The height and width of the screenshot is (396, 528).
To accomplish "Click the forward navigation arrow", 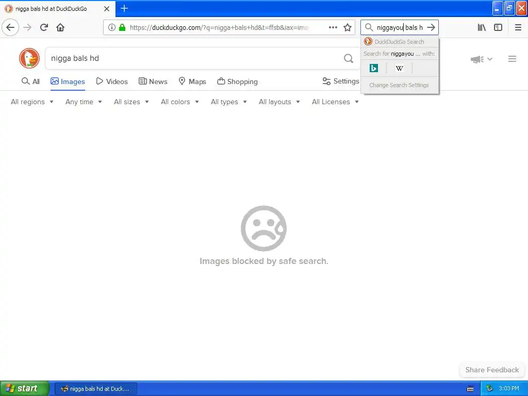I will pyautogui.click(x=27, y=27).
